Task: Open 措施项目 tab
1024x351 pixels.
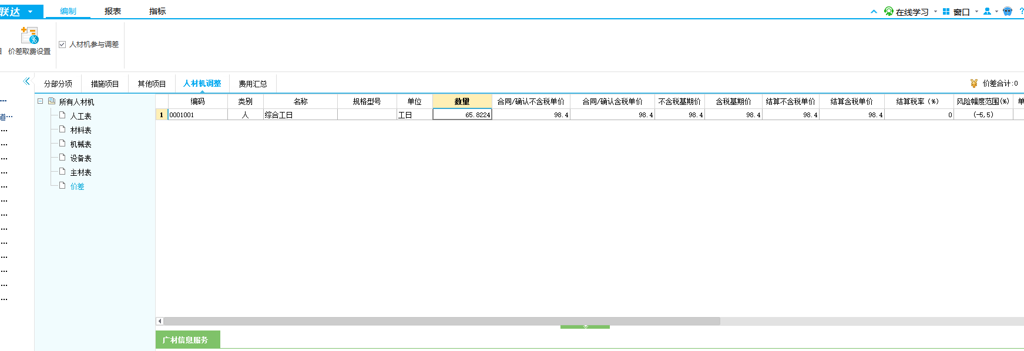Action: [105, 84]
